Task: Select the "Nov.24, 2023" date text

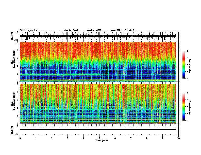Action: click(x=71, y=30)
